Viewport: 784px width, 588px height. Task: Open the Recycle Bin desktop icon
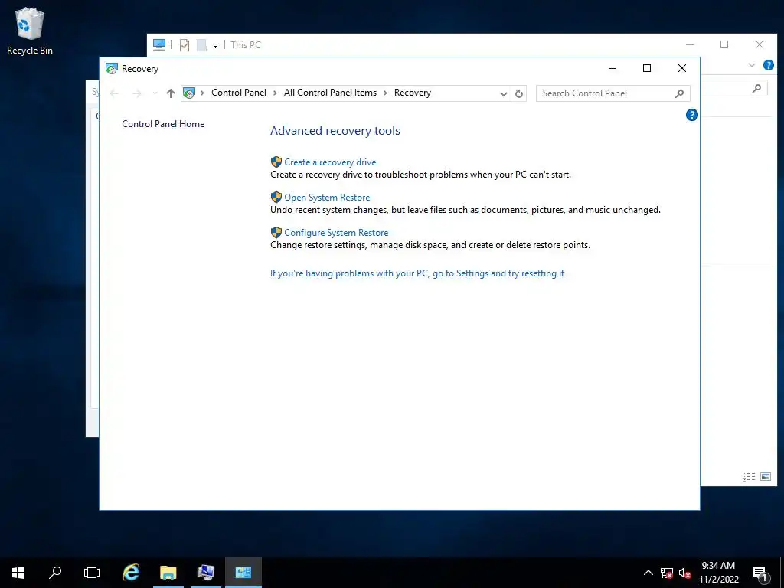[30, 31]
